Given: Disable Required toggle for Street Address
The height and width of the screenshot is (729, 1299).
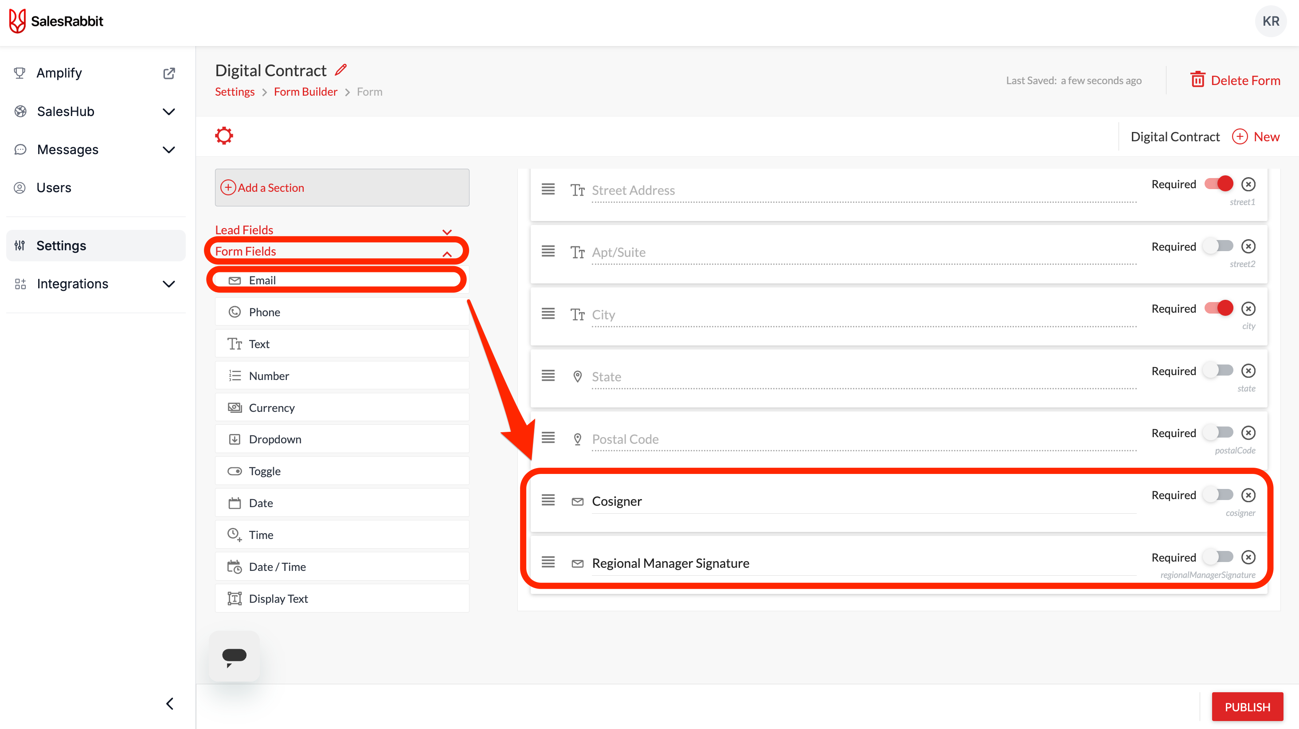Looking at the screenshot, I should [1218, 184].
